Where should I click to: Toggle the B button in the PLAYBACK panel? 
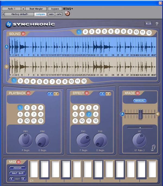(x=56, y=94)
